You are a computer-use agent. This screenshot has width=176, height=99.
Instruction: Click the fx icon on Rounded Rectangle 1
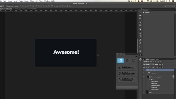pyautogui.click(x=172, y=77)
